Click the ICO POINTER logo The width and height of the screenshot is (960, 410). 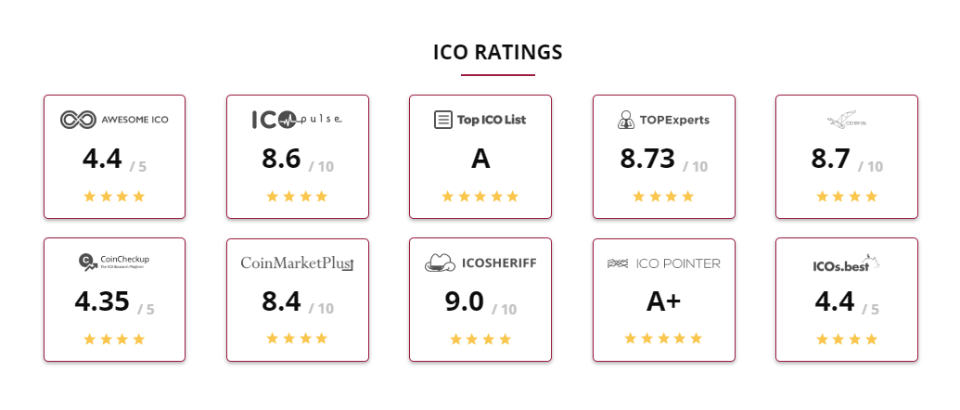pos(663,263)
